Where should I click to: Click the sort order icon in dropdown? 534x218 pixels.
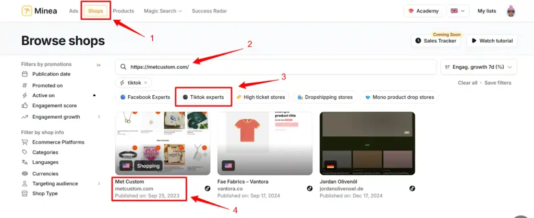447,67
